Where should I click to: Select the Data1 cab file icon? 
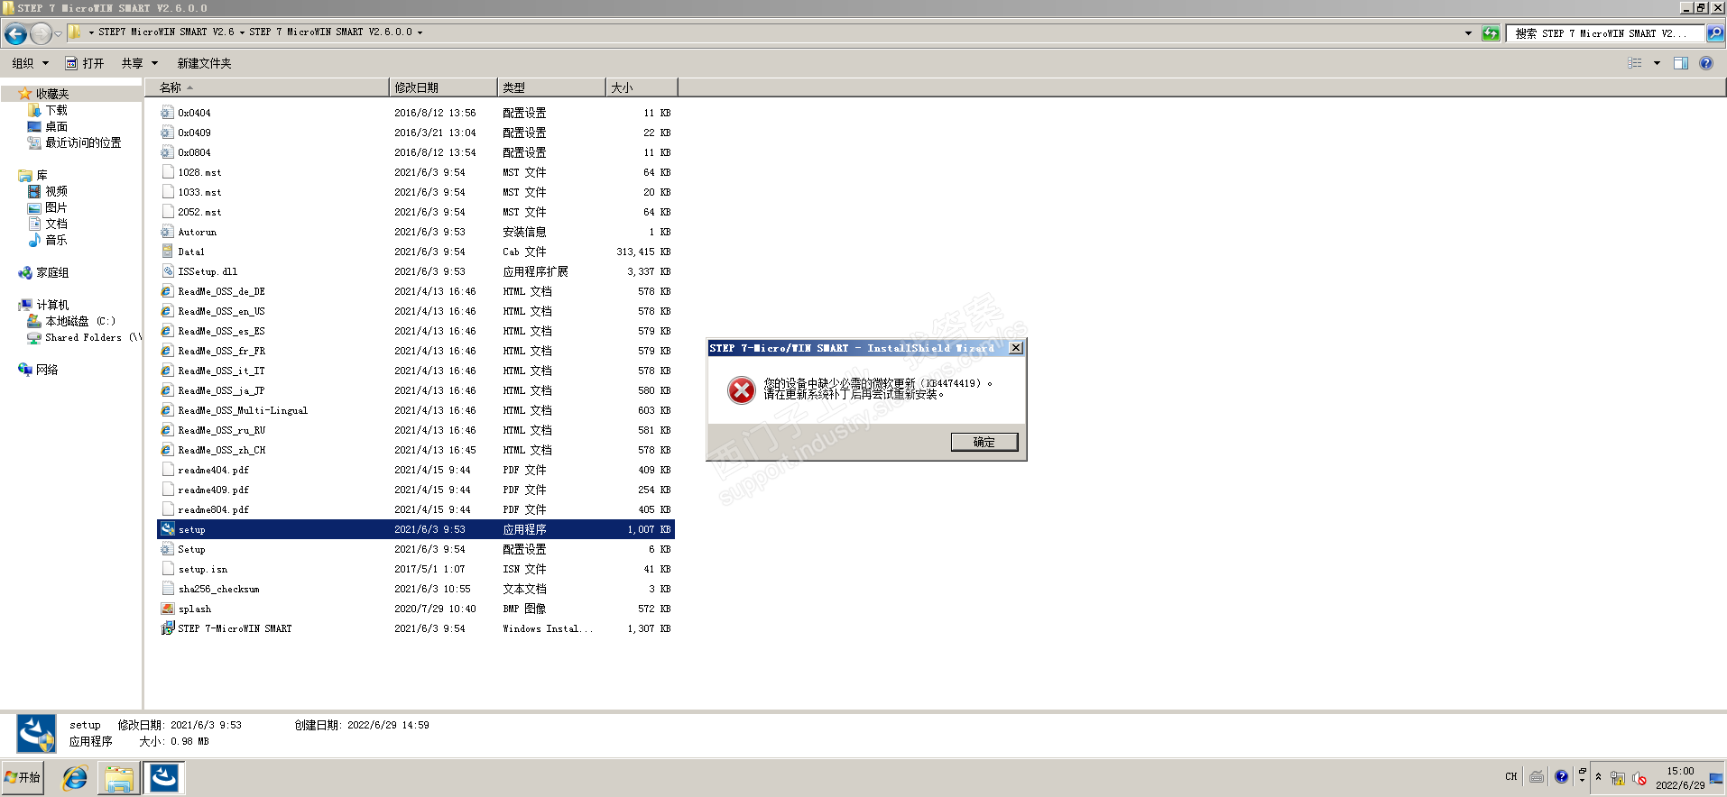pos(168,252)
